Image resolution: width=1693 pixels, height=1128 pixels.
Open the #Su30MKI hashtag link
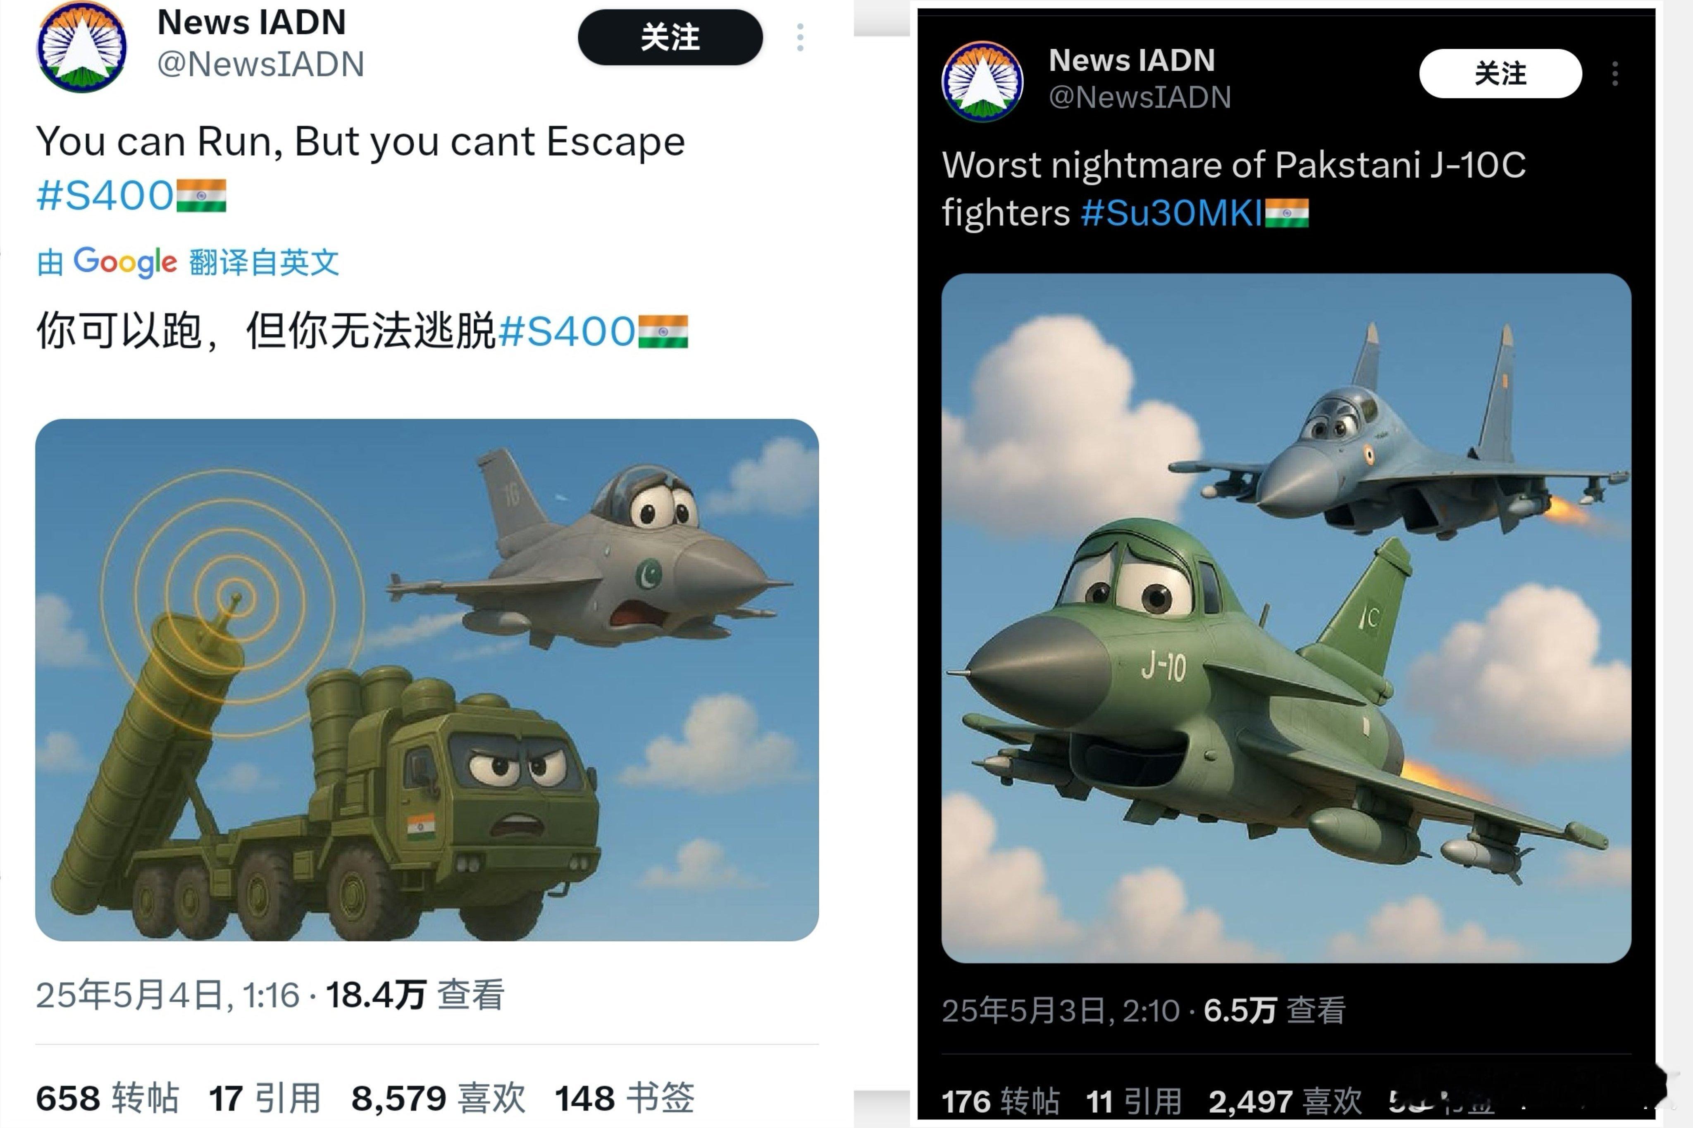pyautogui.click(x=1172, y=214)
